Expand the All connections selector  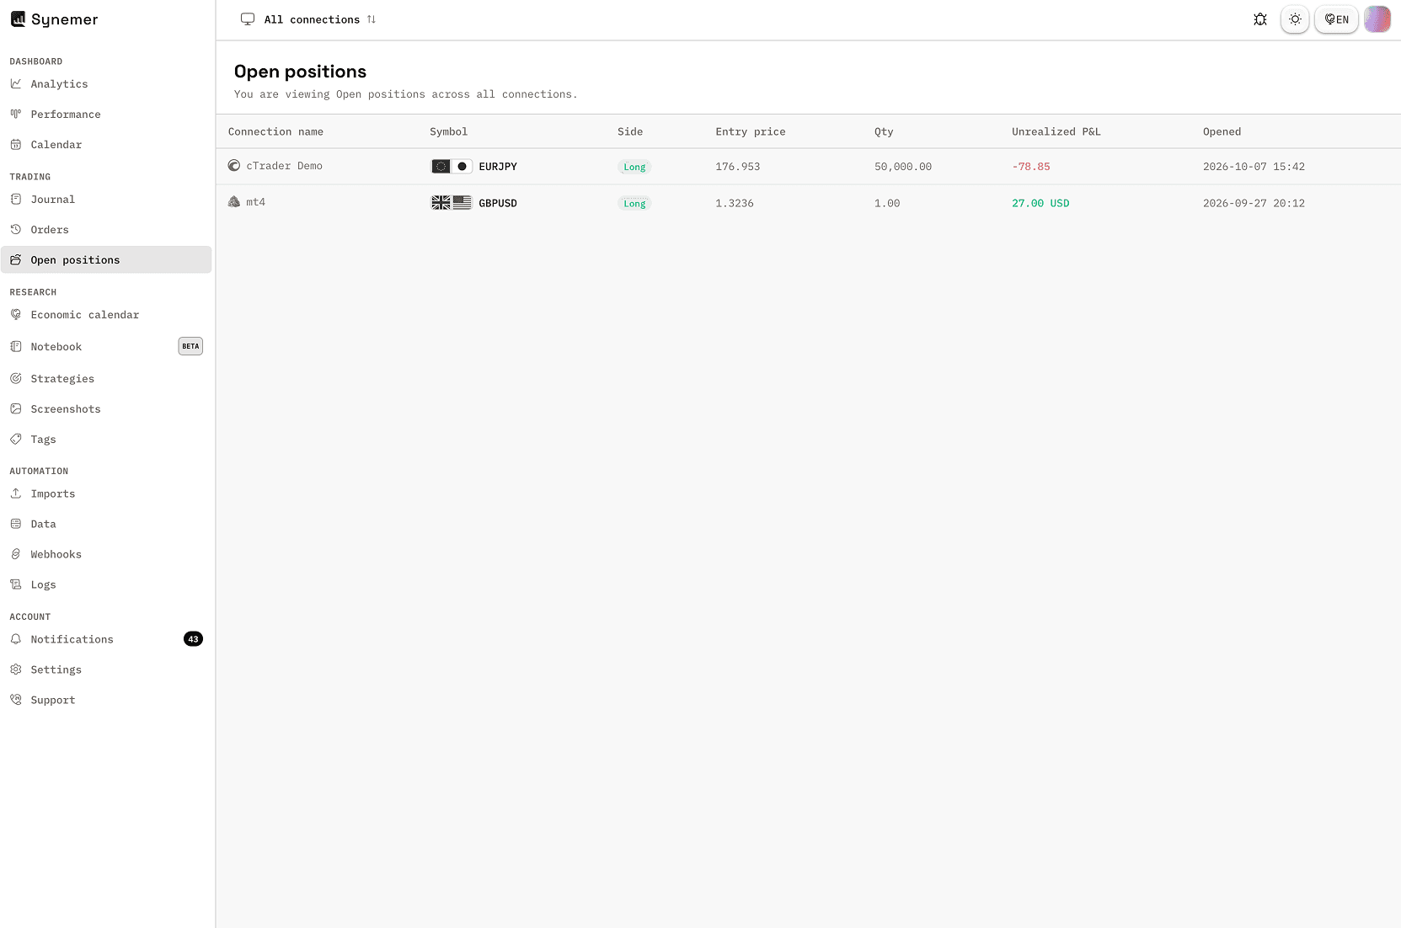point(308,19)
